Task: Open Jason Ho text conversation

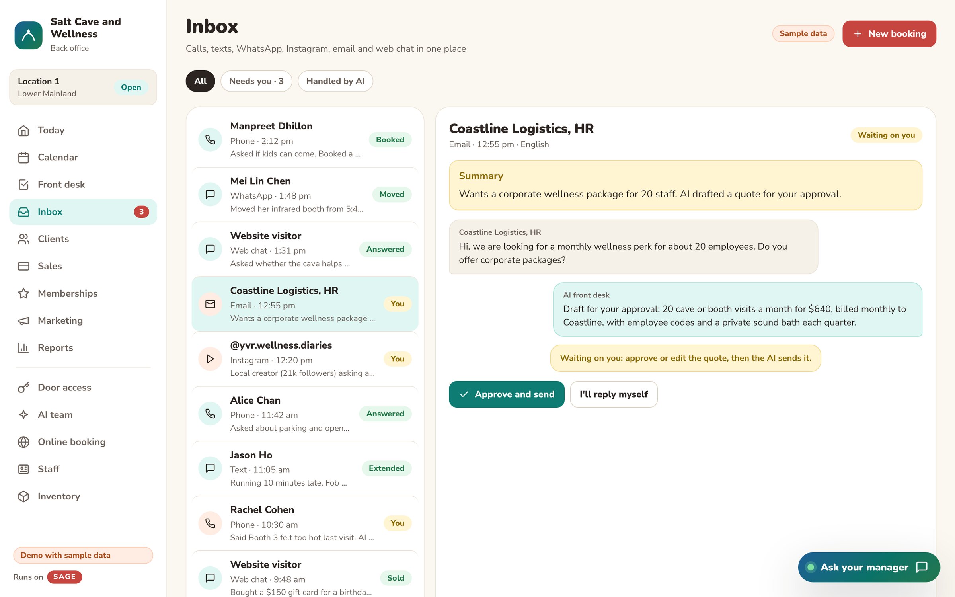Action: pos(305,468)
